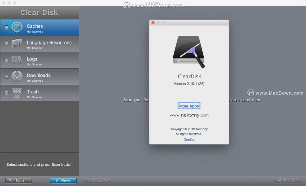306x186 pixels.
Task: Click 'Not Scanned' status under Language Resources
Action: coord(35,48)
